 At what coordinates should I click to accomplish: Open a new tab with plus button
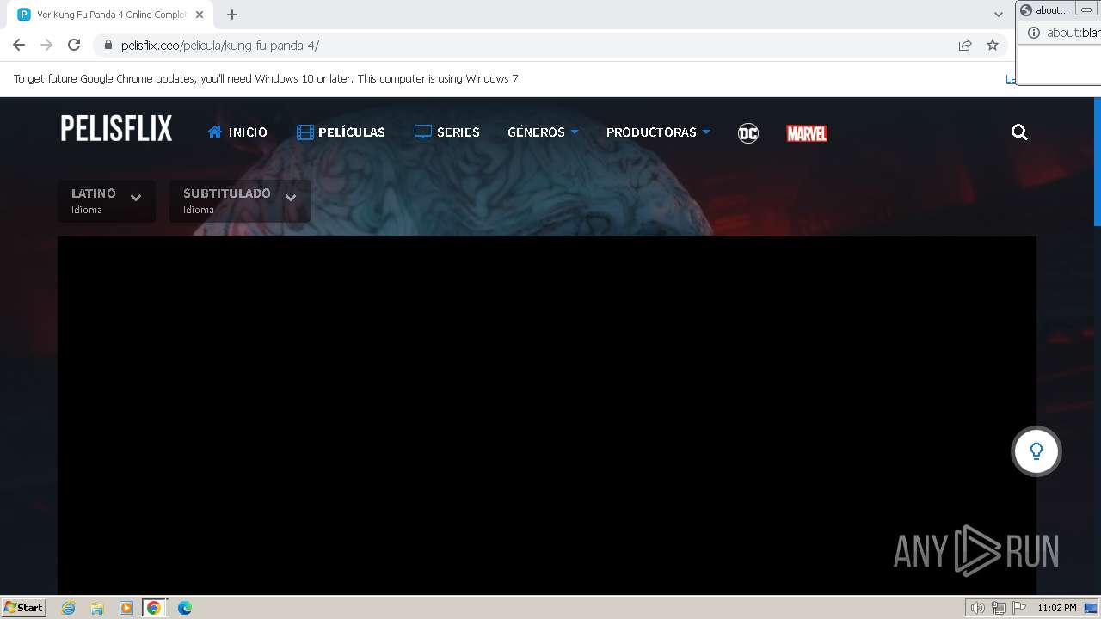232,15
